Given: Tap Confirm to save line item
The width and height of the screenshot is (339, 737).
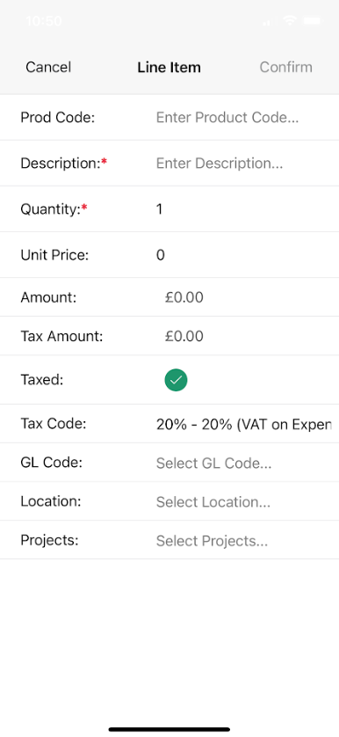Looking at the screenshot, I should [x=285, y=67].
